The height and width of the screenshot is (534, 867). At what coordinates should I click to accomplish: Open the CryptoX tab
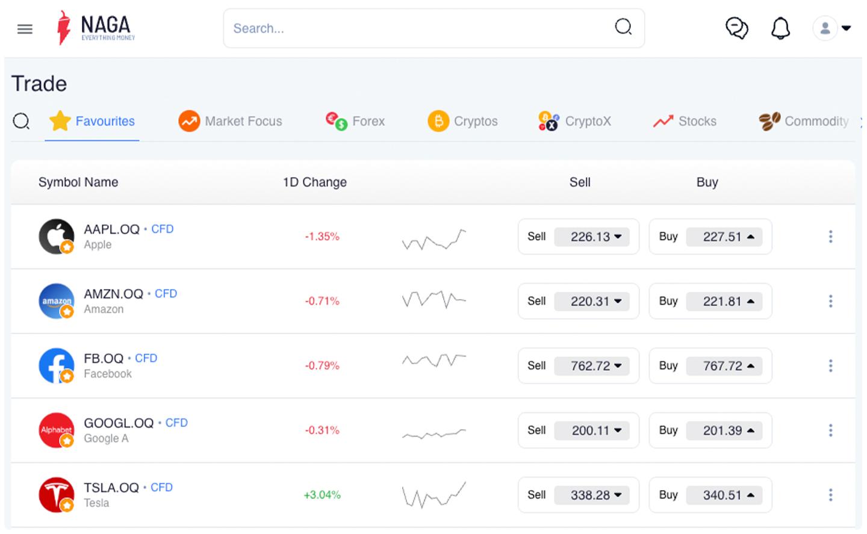pyautogui.click(x=574, y=121)
